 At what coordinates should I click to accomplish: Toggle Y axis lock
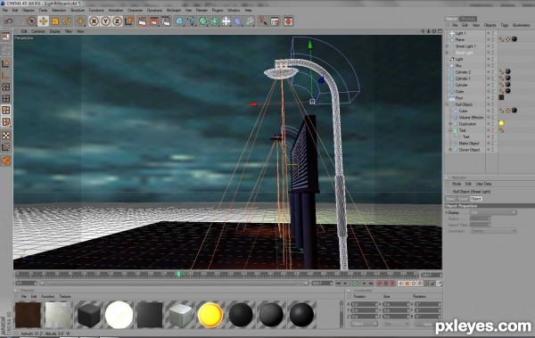click(105, 21)
